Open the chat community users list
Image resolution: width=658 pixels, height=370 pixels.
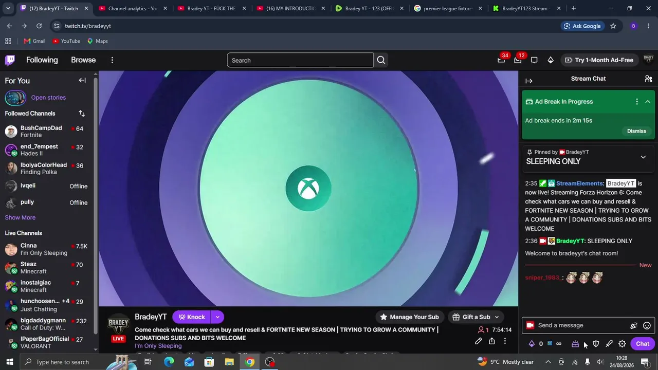click(x=648, y=79)
